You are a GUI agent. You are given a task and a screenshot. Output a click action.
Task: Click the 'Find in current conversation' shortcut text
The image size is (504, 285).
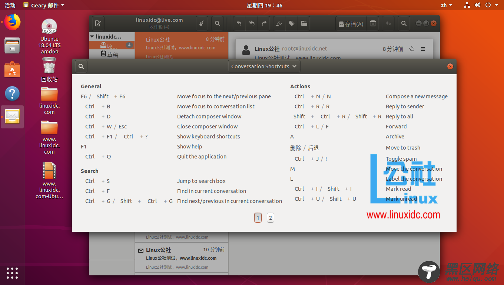[x=212, y=191]
